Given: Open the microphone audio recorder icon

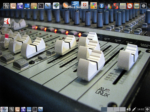Looking at the screenshot, I should 109,6.
